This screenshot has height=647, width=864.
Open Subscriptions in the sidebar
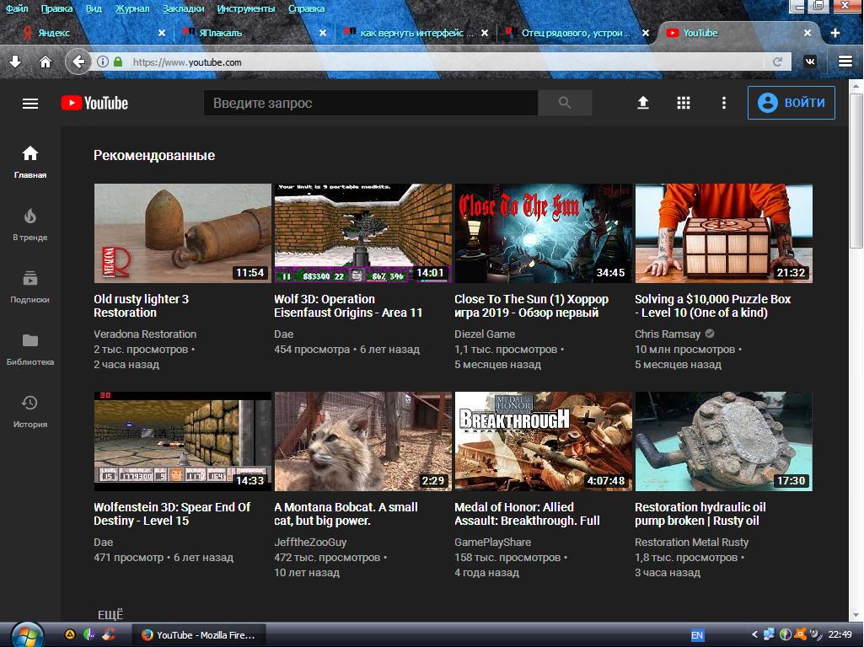pos(30,286)
